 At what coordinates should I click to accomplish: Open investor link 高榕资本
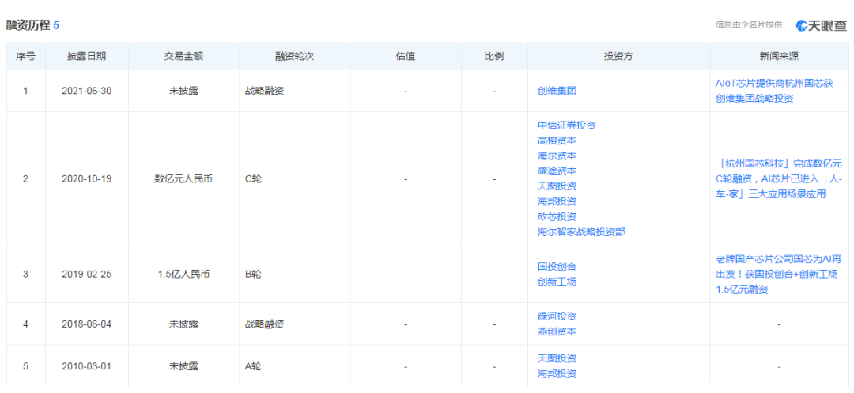(x=557, y=140)
